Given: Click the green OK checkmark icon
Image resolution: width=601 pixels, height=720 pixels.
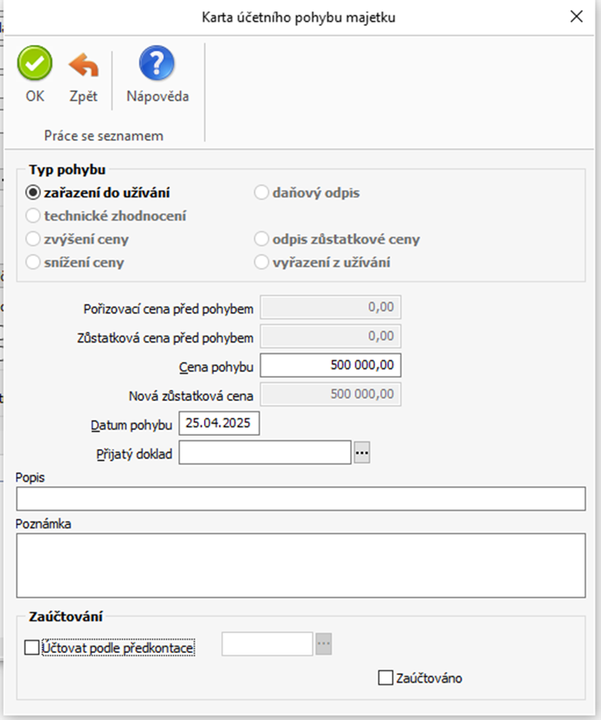Looking at the screenshot, I should click(x=35, y=64).
